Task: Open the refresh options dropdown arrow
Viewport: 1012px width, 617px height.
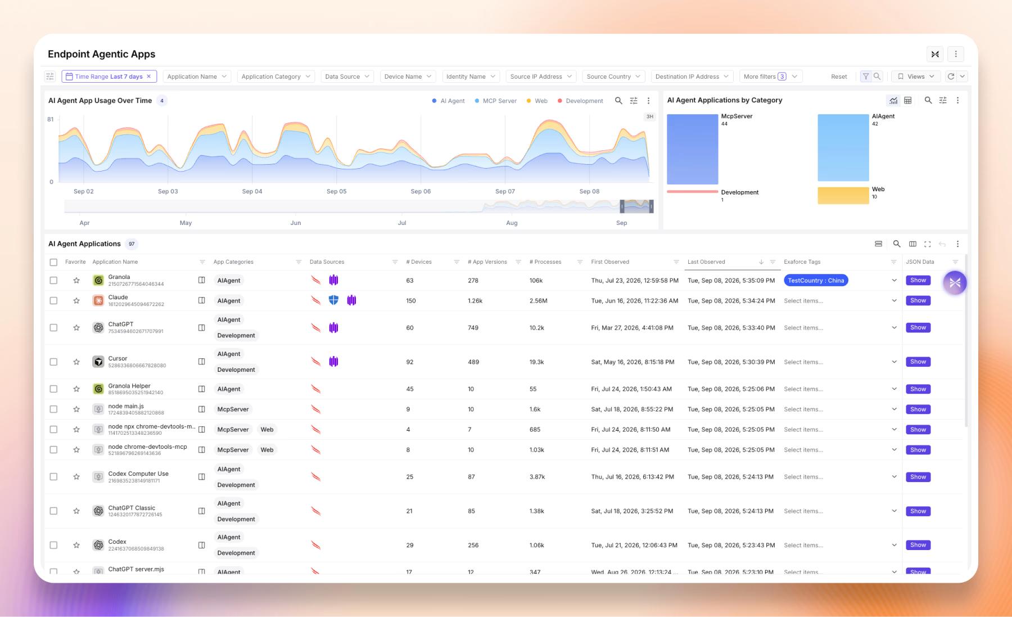Action: pyautogui.click(x=962, y=76)
